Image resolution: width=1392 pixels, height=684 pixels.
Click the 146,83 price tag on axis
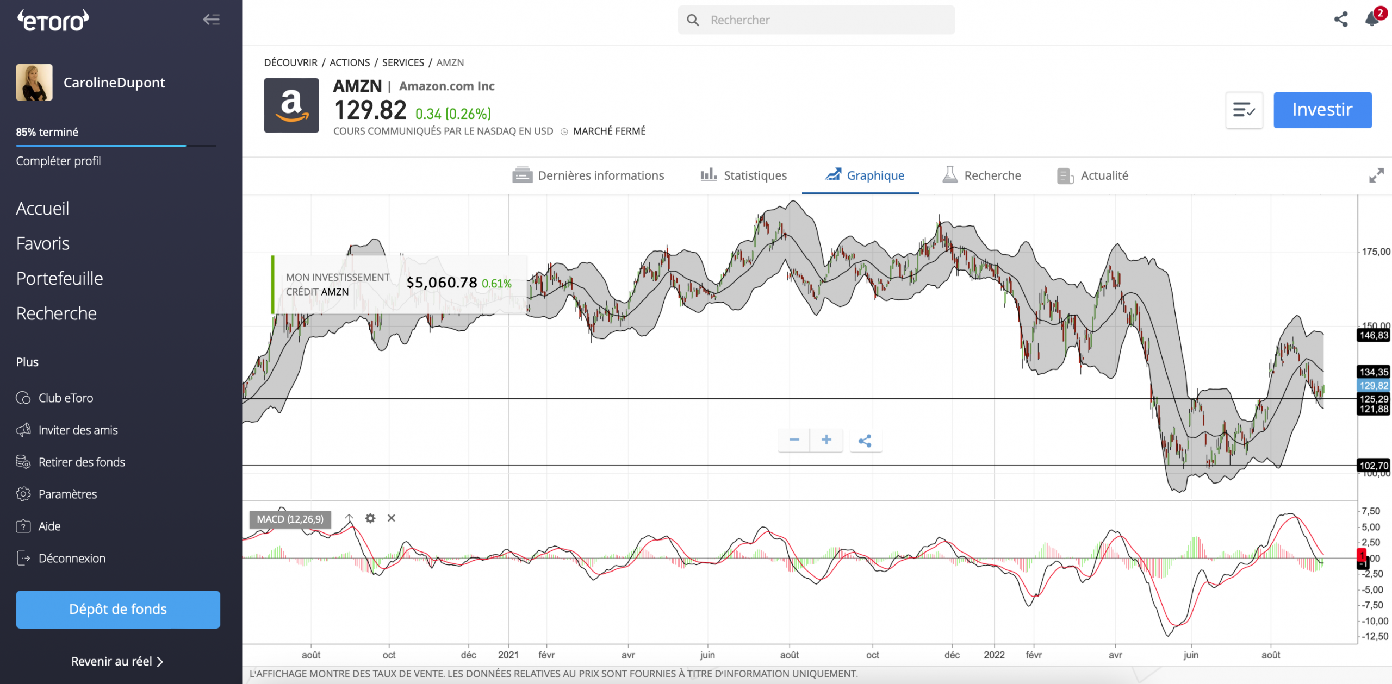(1374, 335)
